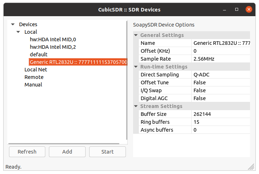
Task: Collapse the Local devices branch
Action: [18, 32]
